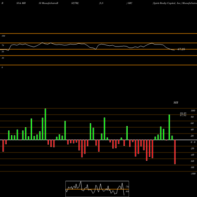Click the "SI(TM)" header text
Screen dimensions: 197x197
[x=75, y=3]
